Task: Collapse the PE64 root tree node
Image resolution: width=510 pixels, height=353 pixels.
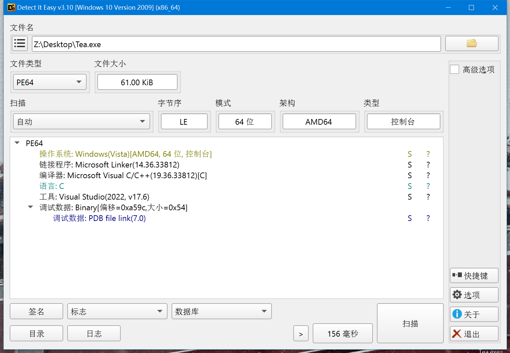Action: tap(17, 143)
